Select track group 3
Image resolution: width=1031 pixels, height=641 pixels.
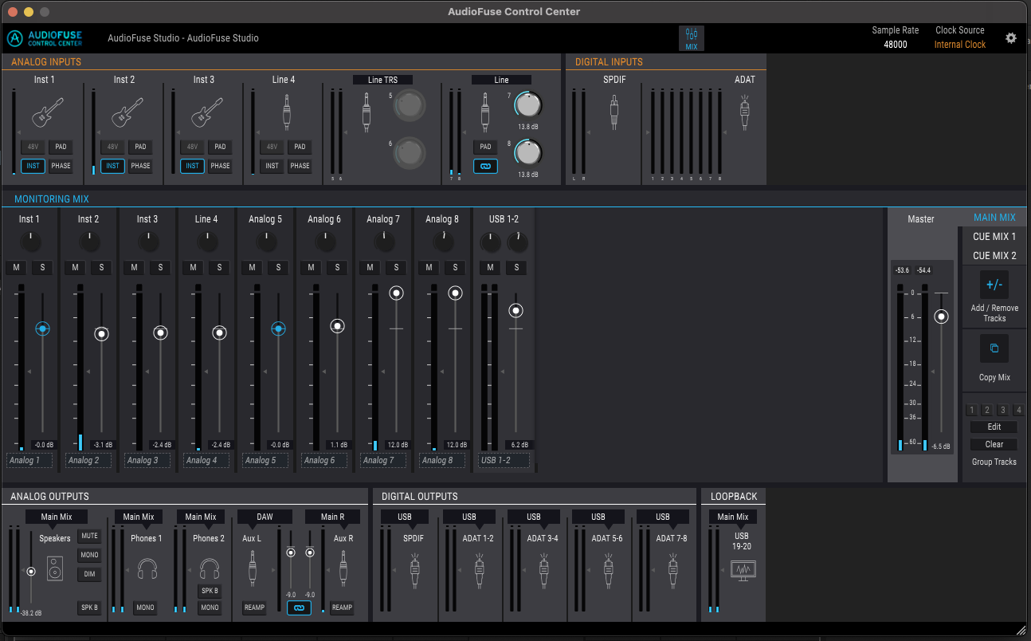coord(1003,411)
